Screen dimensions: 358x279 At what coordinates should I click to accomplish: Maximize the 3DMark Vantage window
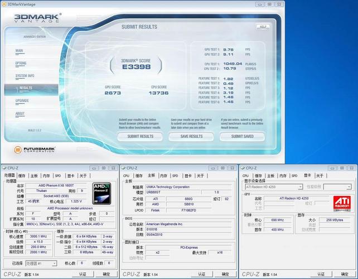tap(270, 4)
